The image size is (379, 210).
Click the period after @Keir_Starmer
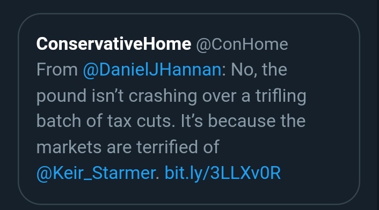click(157, 178)
